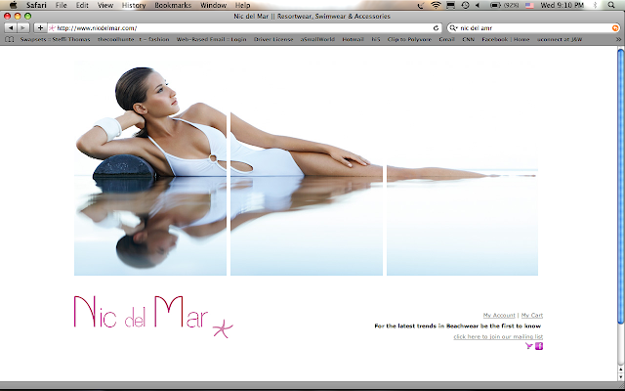
Task: Open the aSmallWorld bookmark
Action: coord(317,39)
